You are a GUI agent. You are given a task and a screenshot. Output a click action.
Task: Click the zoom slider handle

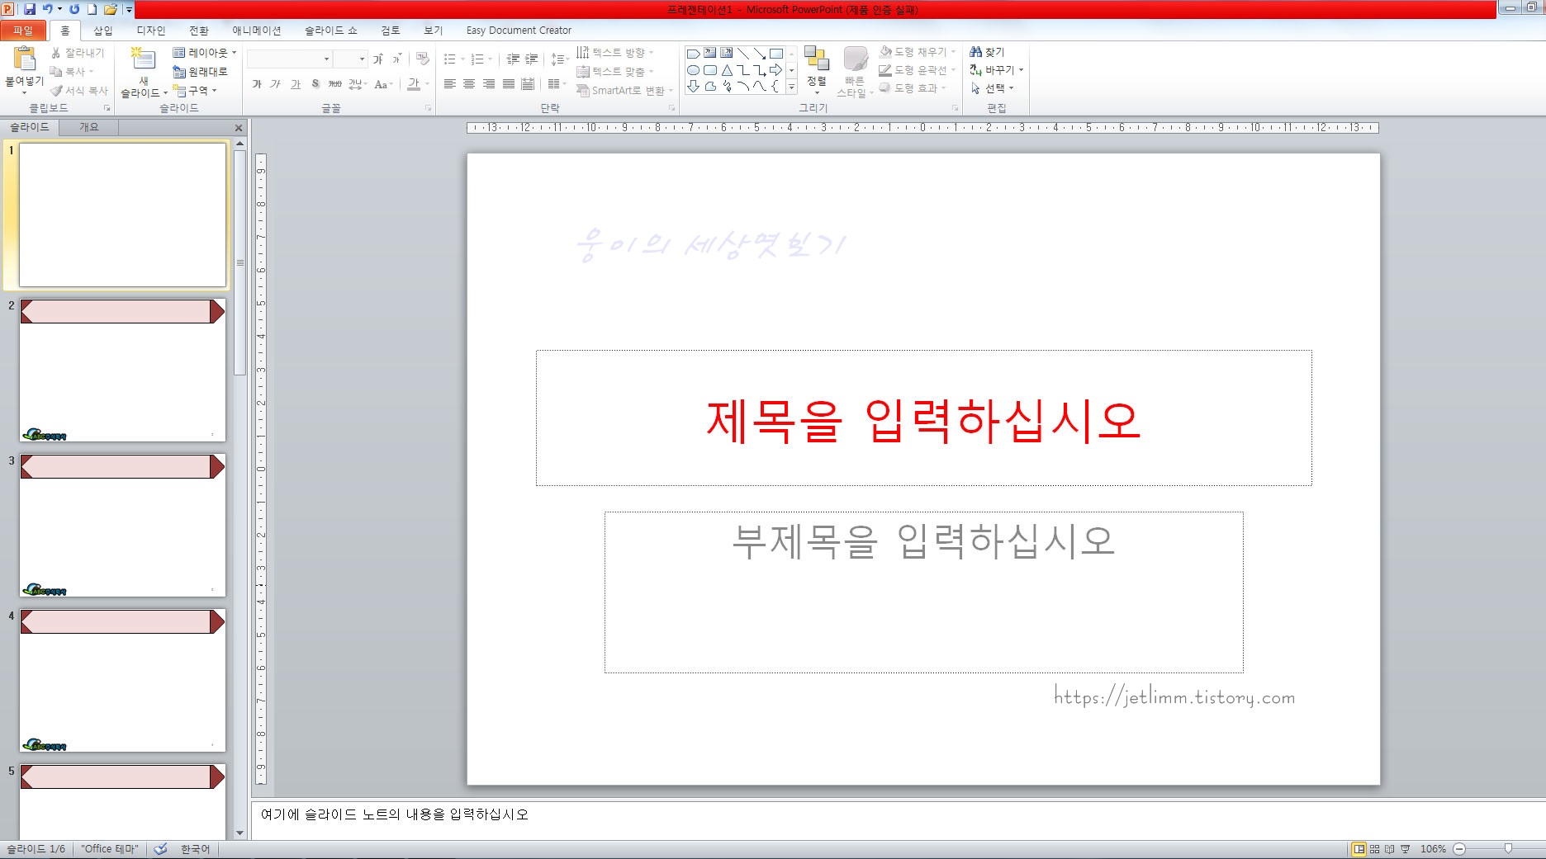(x=1508, y=848)
